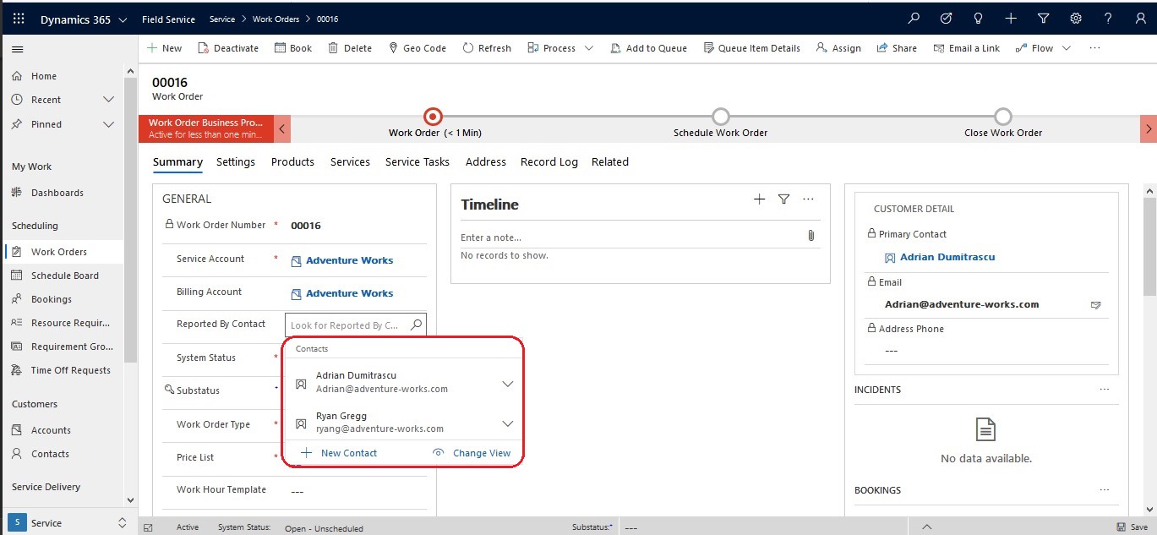Image resolution: width=1157 pixels, height=535 pixels.
Task: Click Assign in the command bar
Action: pos(838,48)
